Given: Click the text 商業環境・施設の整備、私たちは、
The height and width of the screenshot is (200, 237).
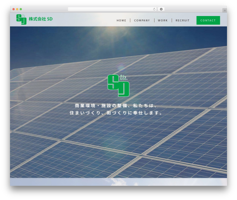Looking at the screenshot, I should tap(116, 105).
